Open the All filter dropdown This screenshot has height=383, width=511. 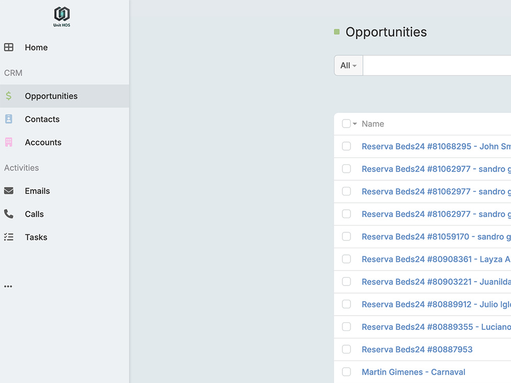(349, 65)
